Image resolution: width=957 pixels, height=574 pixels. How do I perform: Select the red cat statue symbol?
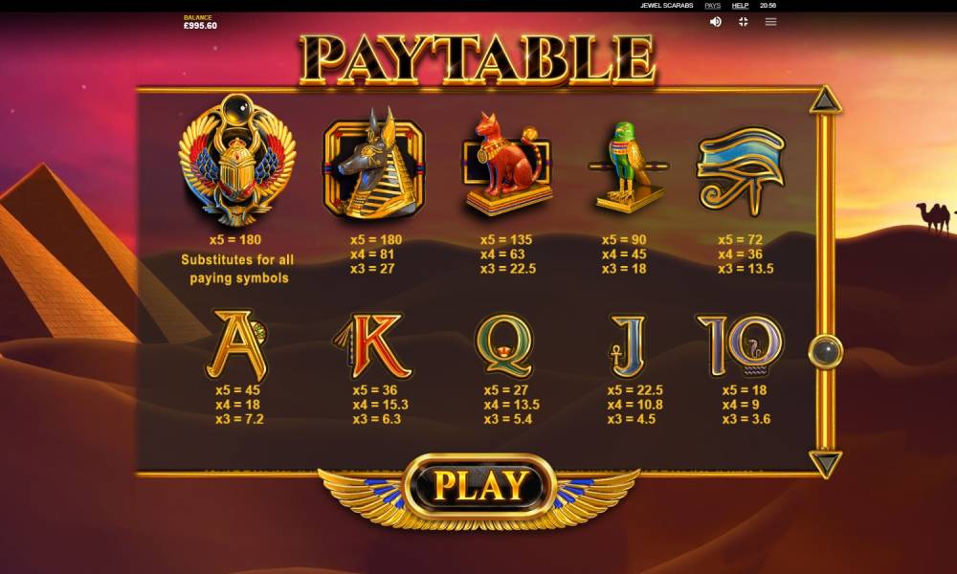click(506, 164)
